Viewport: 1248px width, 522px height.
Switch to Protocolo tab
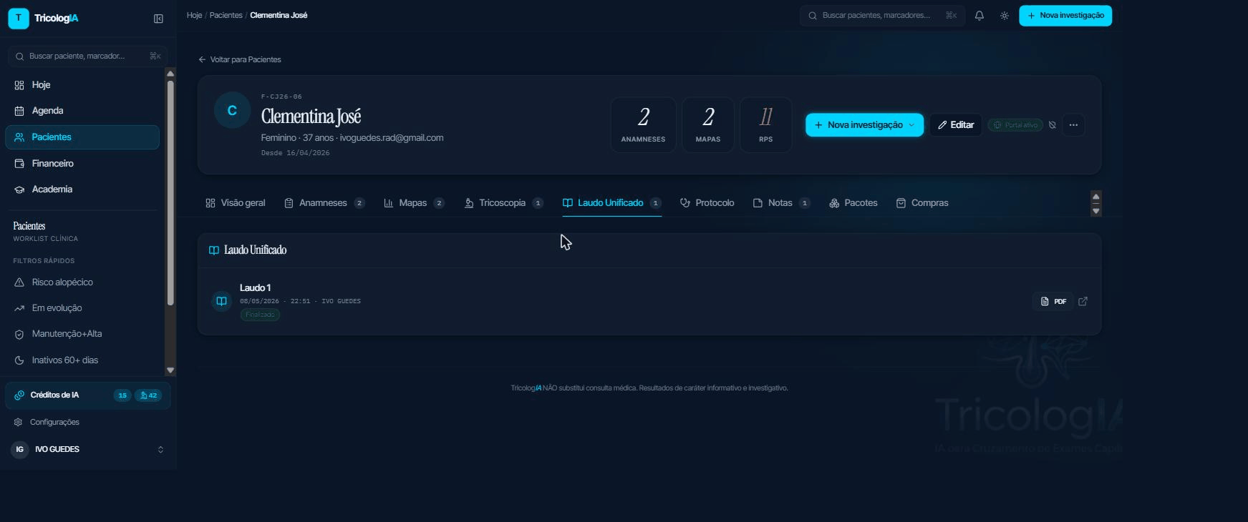pos(707,203)
